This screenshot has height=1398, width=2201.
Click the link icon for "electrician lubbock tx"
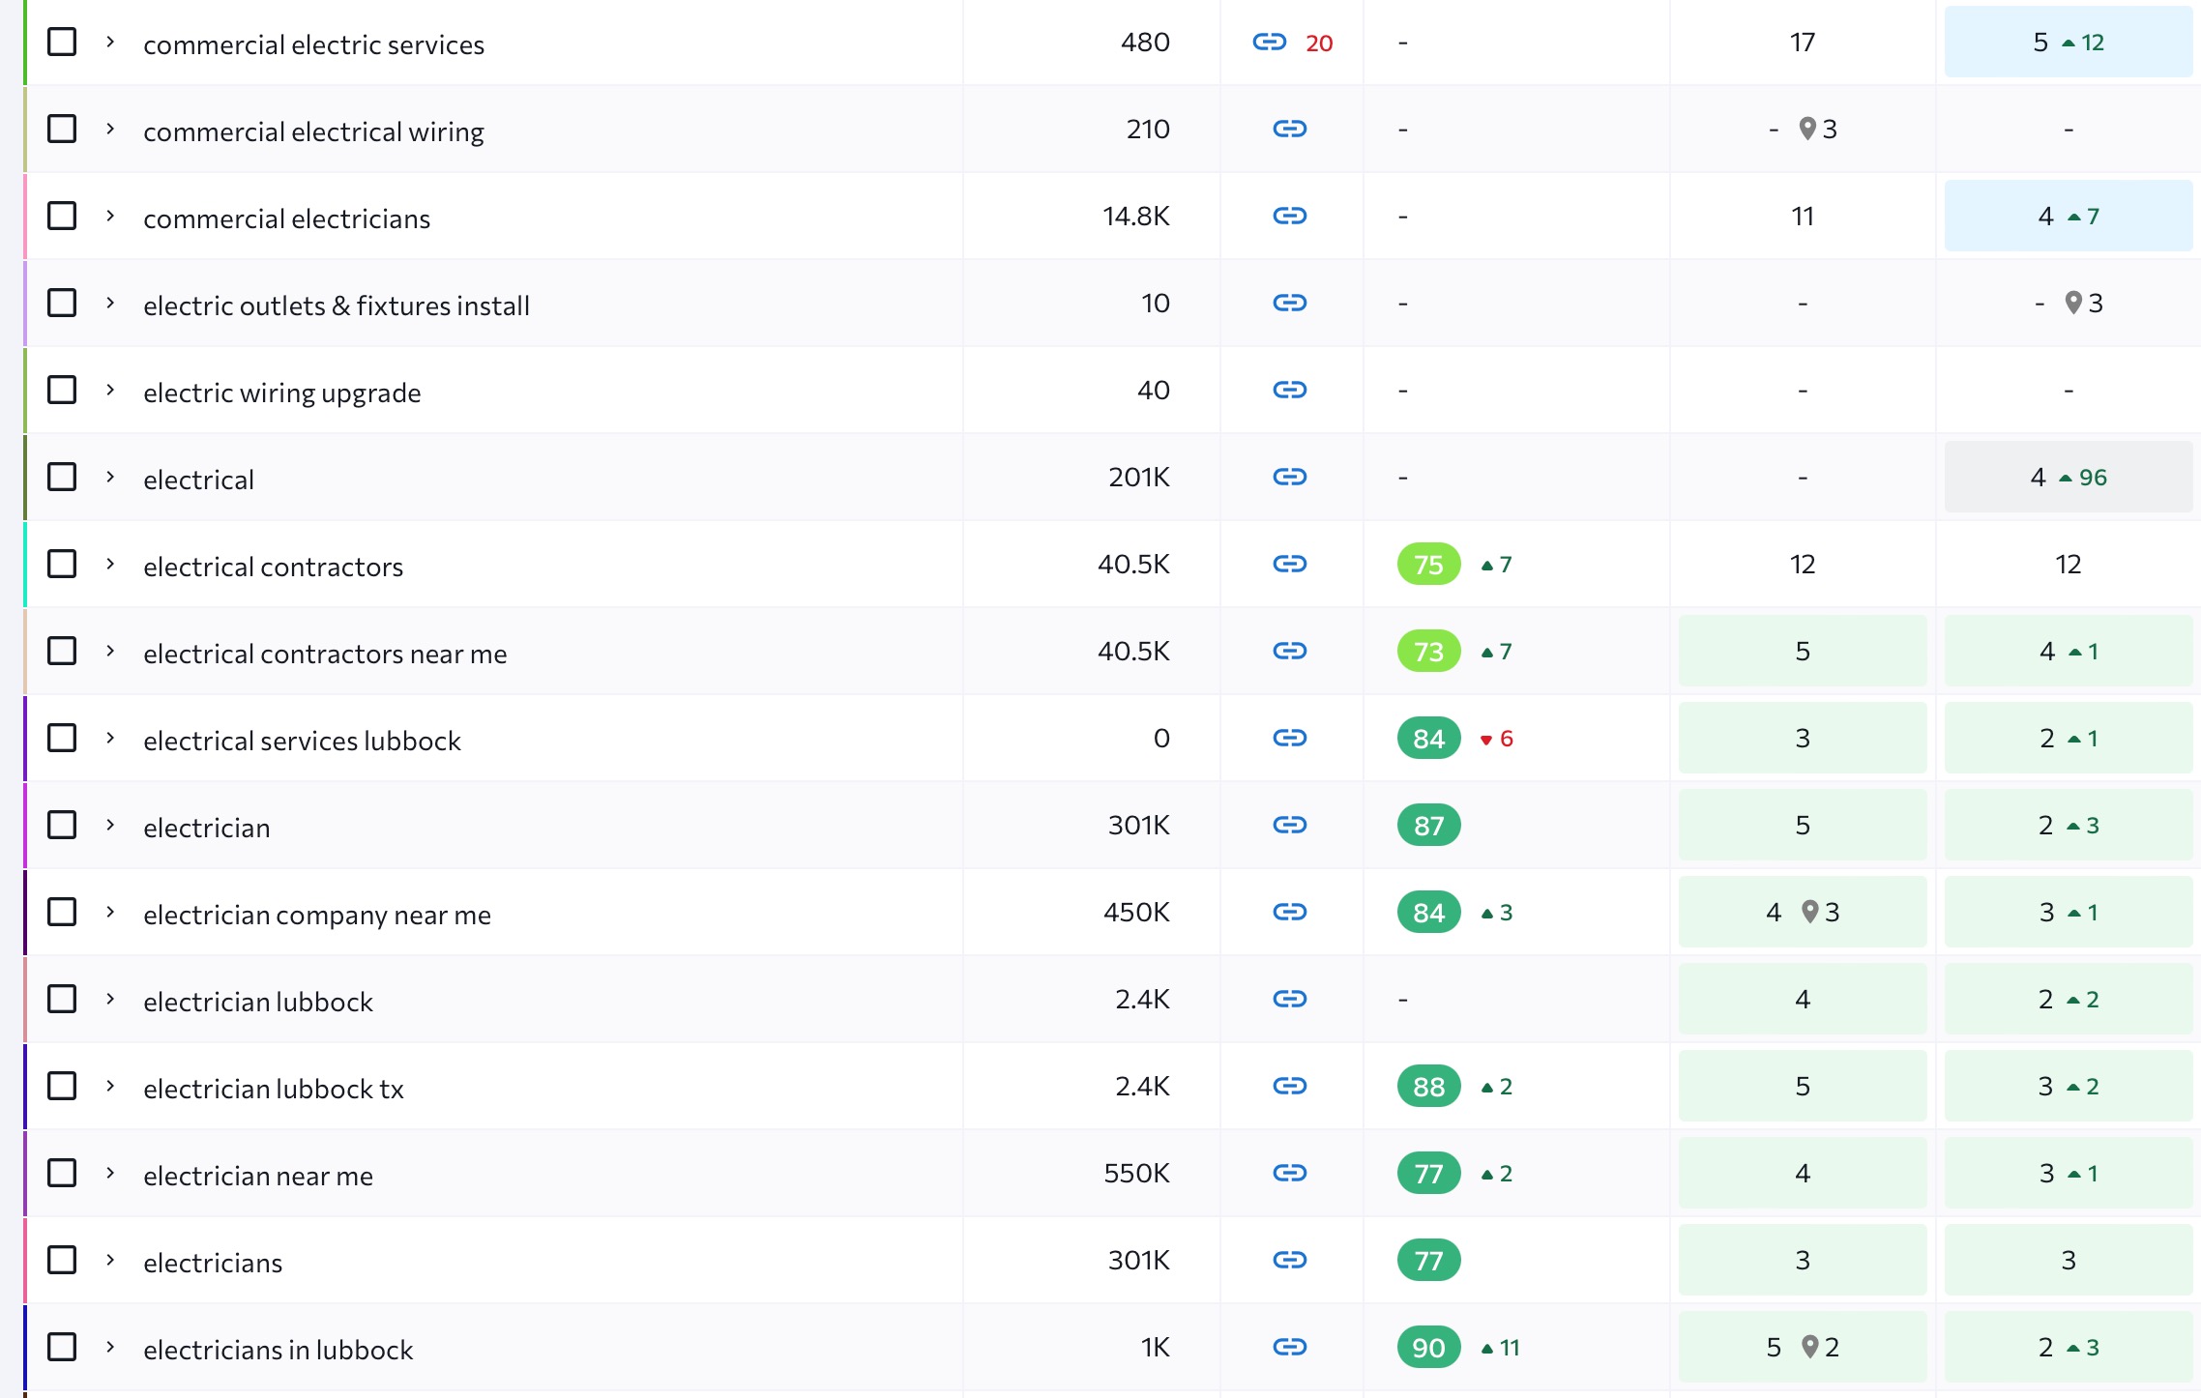click(x=1291, y=1086)
